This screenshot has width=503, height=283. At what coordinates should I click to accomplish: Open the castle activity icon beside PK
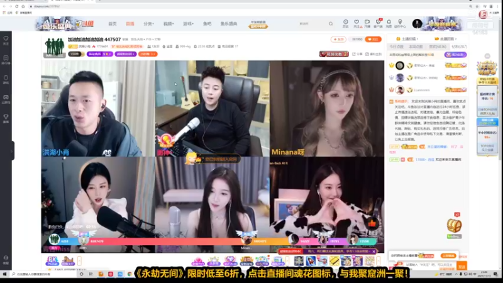pyautogui.click(x=68, y=261)
